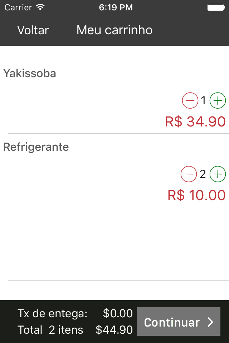Tap the R$ 34.90 price
229x343 pixels.
[x=195, y=122]
